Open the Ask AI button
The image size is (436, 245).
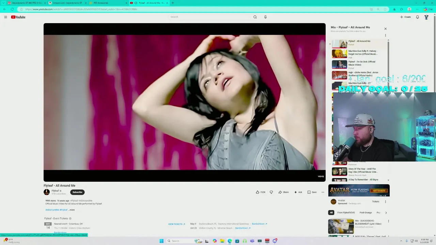click(x=298, y=192)
